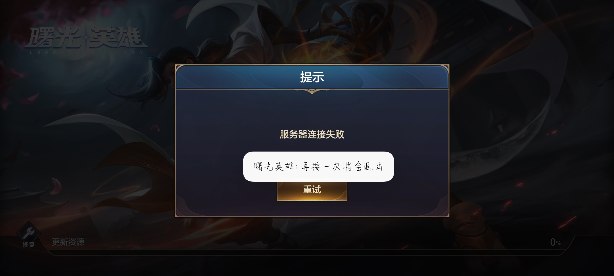Click the 提示 dialog title header
Screen dimensions: 614x276
click(x=312, y=77)
